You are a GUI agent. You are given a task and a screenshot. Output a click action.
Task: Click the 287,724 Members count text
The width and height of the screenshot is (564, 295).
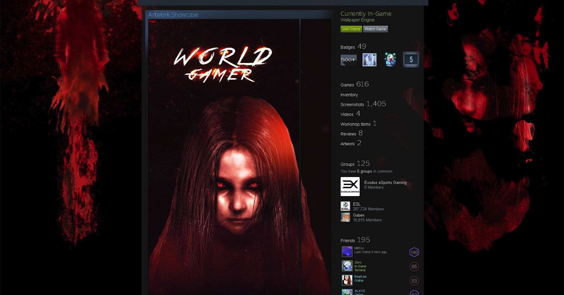[x=369, y=209]
